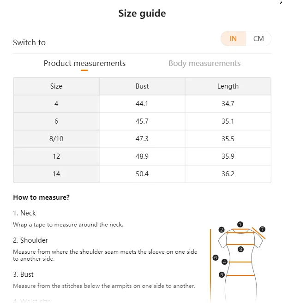Viewport: 282px width, 304px height.
Task: Click sleeve marker 7 on the diagram
Action: (262, 229)
